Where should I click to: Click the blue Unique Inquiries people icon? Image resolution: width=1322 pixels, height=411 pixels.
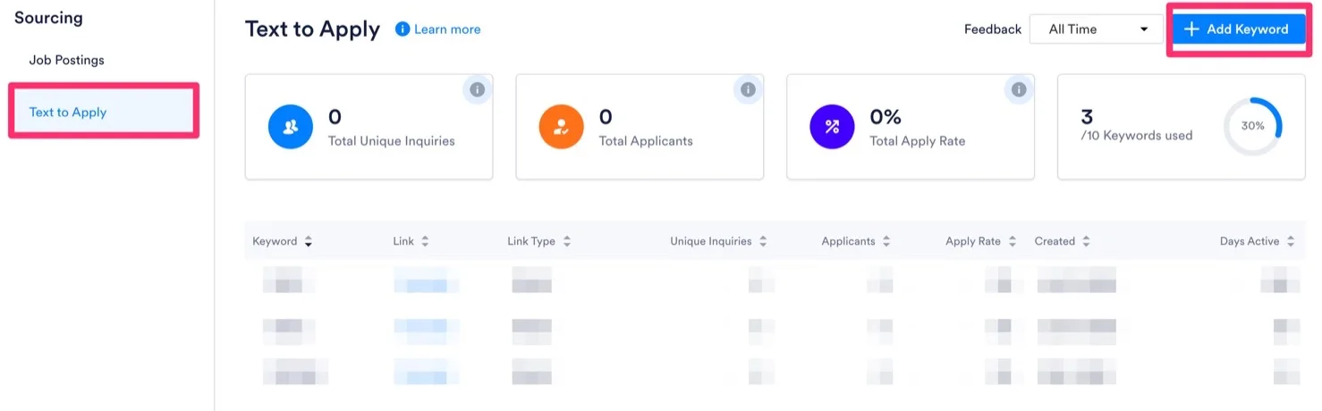pyautogui.click(x=290, y=127)
